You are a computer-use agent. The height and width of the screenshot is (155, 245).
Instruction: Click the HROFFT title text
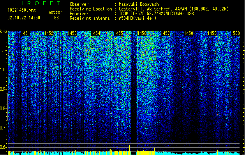coord(40,3)
